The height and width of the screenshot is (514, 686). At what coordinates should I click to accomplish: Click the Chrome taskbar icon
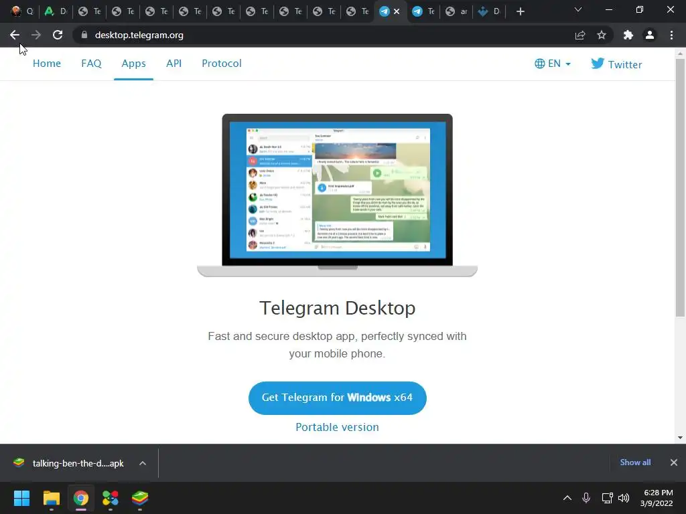coord(81,498)
